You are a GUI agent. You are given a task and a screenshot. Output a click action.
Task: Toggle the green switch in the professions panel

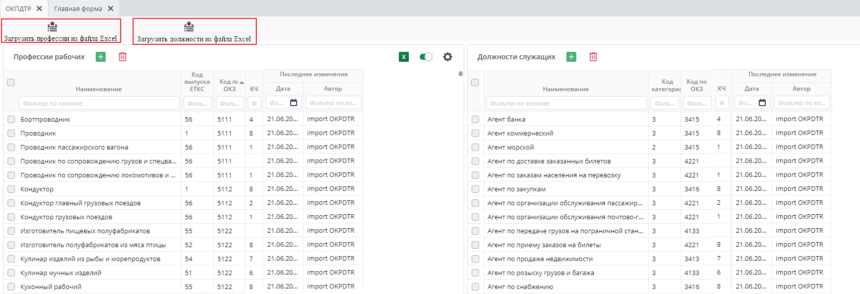426,57
